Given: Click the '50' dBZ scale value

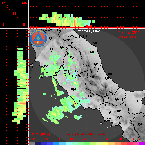Looking at the screenshot, I should pos(120,139).
